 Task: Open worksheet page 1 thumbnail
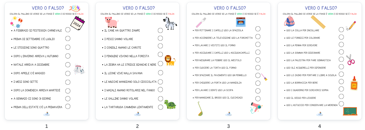click(x=46, y=61)
